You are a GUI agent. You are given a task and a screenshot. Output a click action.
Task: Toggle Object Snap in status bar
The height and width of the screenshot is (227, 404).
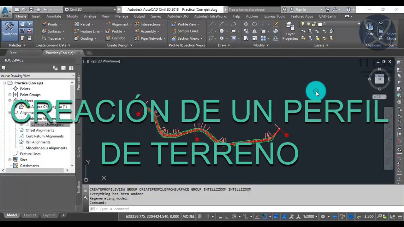pyautogui.click(x=265, y=217)
